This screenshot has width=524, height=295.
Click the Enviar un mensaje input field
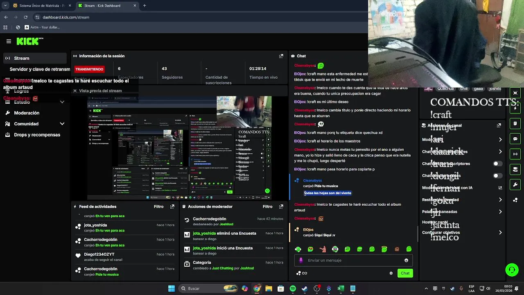[x=353, y=260]
